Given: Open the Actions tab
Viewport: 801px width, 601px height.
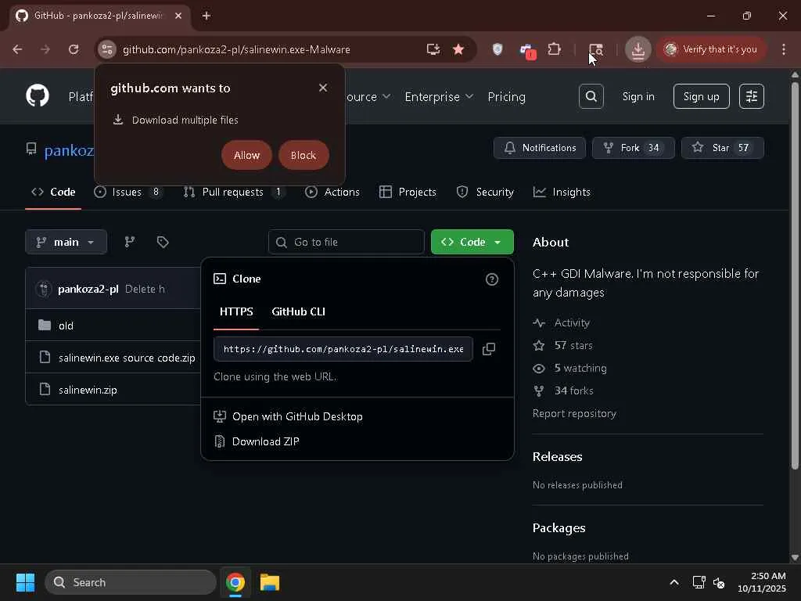Looking at the screenshot, I should [332, 193].
